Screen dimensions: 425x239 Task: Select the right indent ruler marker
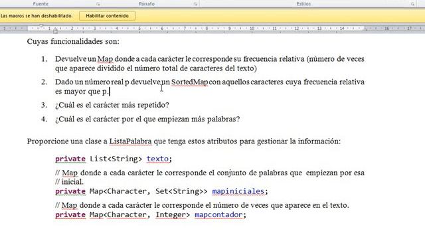point(365,29)
